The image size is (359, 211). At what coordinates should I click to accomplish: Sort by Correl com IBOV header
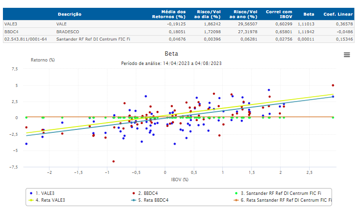[278, 14]
